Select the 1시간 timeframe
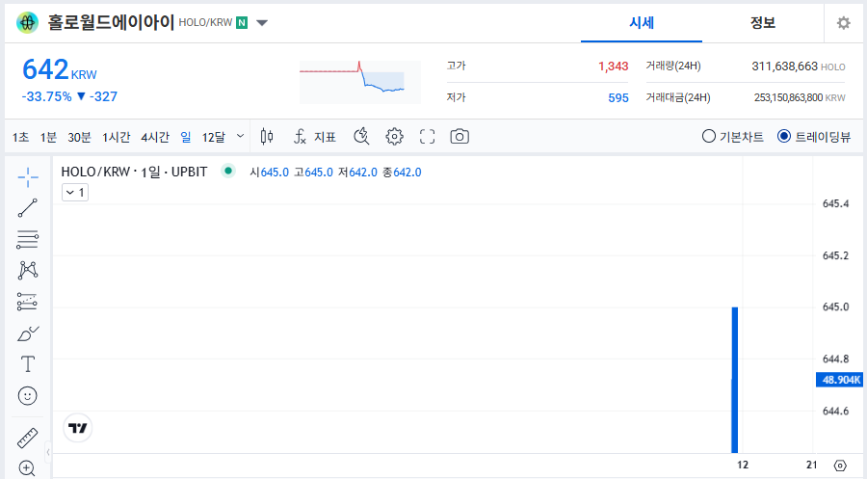Screen dimensions: 867x479 [x=117, y=137]
